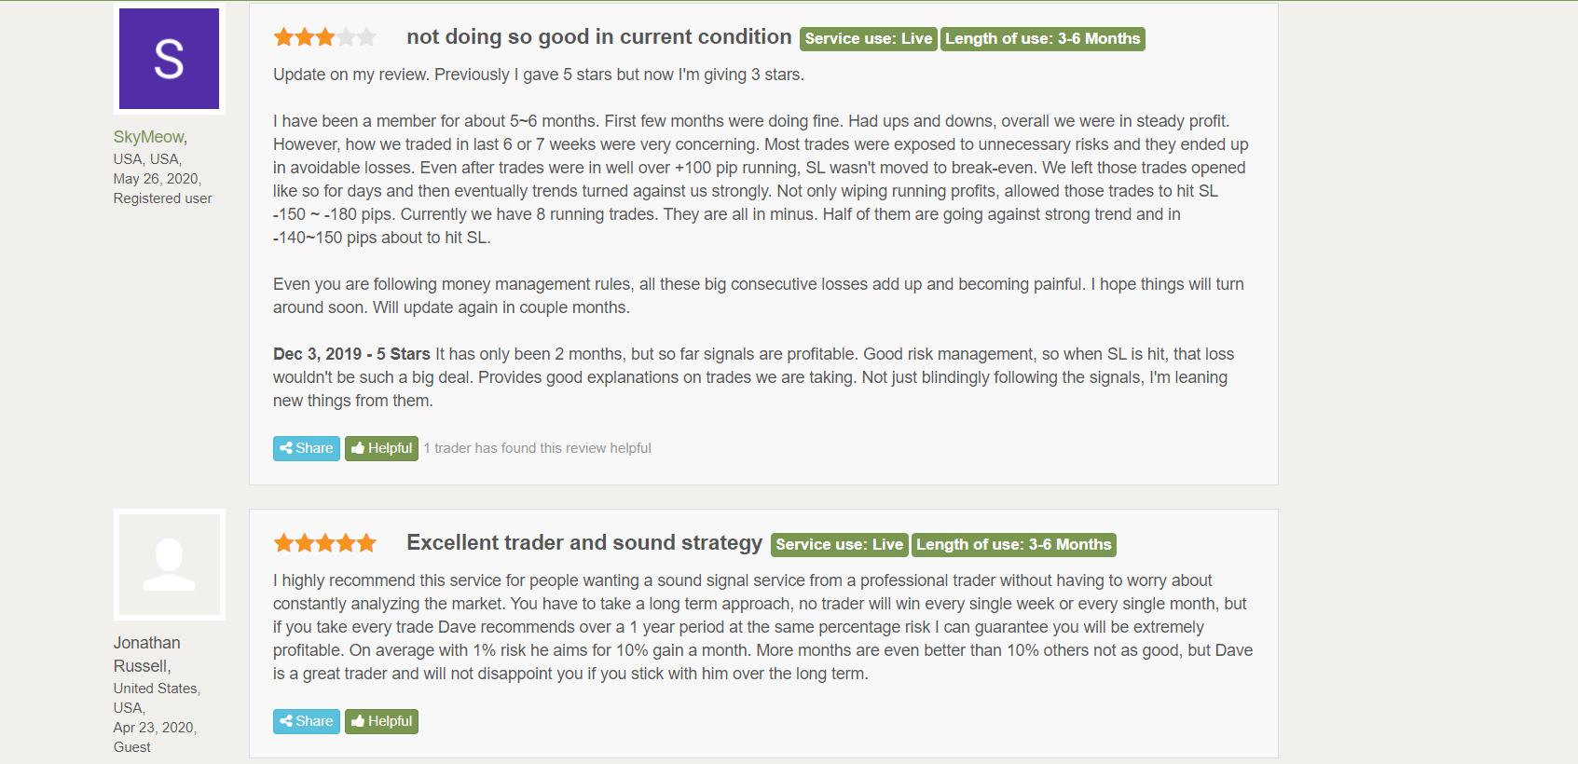Click the purple SkyMeow avatar thumbnail
This screenshot has height=764, width=1578.
[169, 59]
